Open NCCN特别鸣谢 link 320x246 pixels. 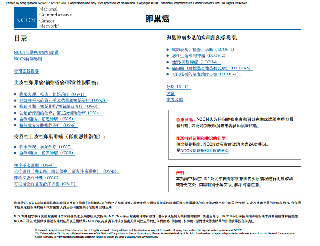[x=28, y=59]
